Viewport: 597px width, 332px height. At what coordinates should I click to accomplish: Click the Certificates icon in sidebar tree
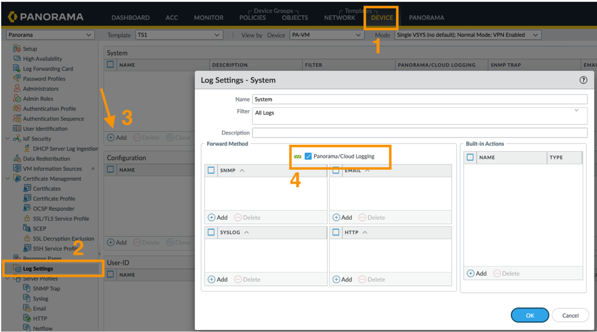point(27,188)
